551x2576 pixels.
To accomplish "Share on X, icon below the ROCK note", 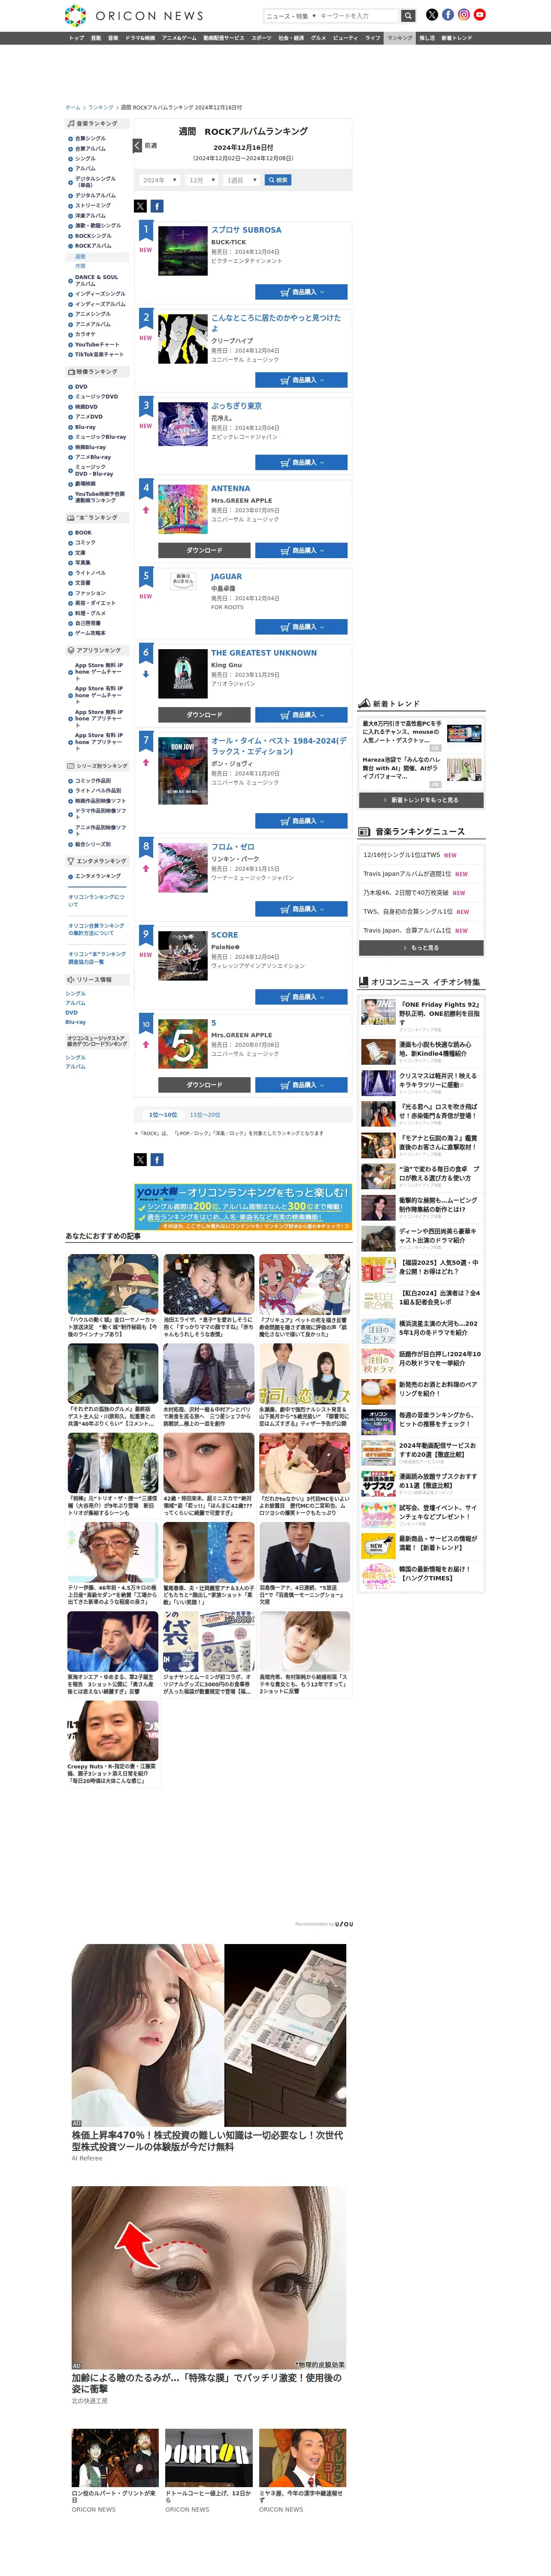I will (140, 1160).
